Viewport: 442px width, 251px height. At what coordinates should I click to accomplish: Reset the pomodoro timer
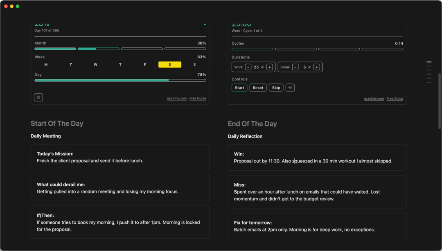(x=258, y=88)
